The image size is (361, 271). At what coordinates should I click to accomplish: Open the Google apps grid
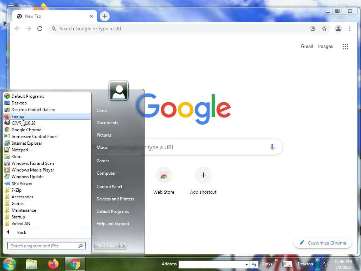345,47
